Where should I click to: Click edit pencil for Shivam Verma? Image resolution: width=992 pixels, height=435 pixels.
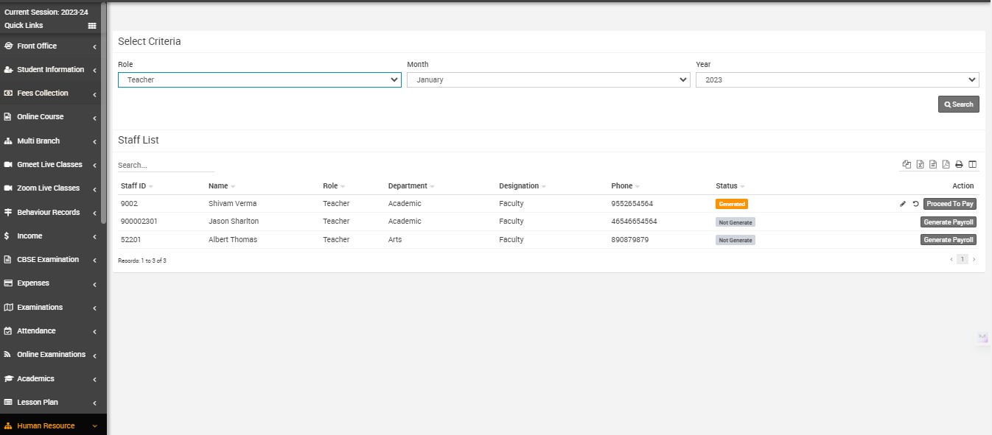(903, 204)
